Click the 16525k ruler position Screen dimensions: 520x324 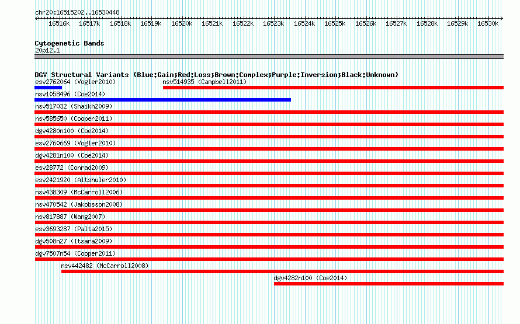click(x=335, y=23)
